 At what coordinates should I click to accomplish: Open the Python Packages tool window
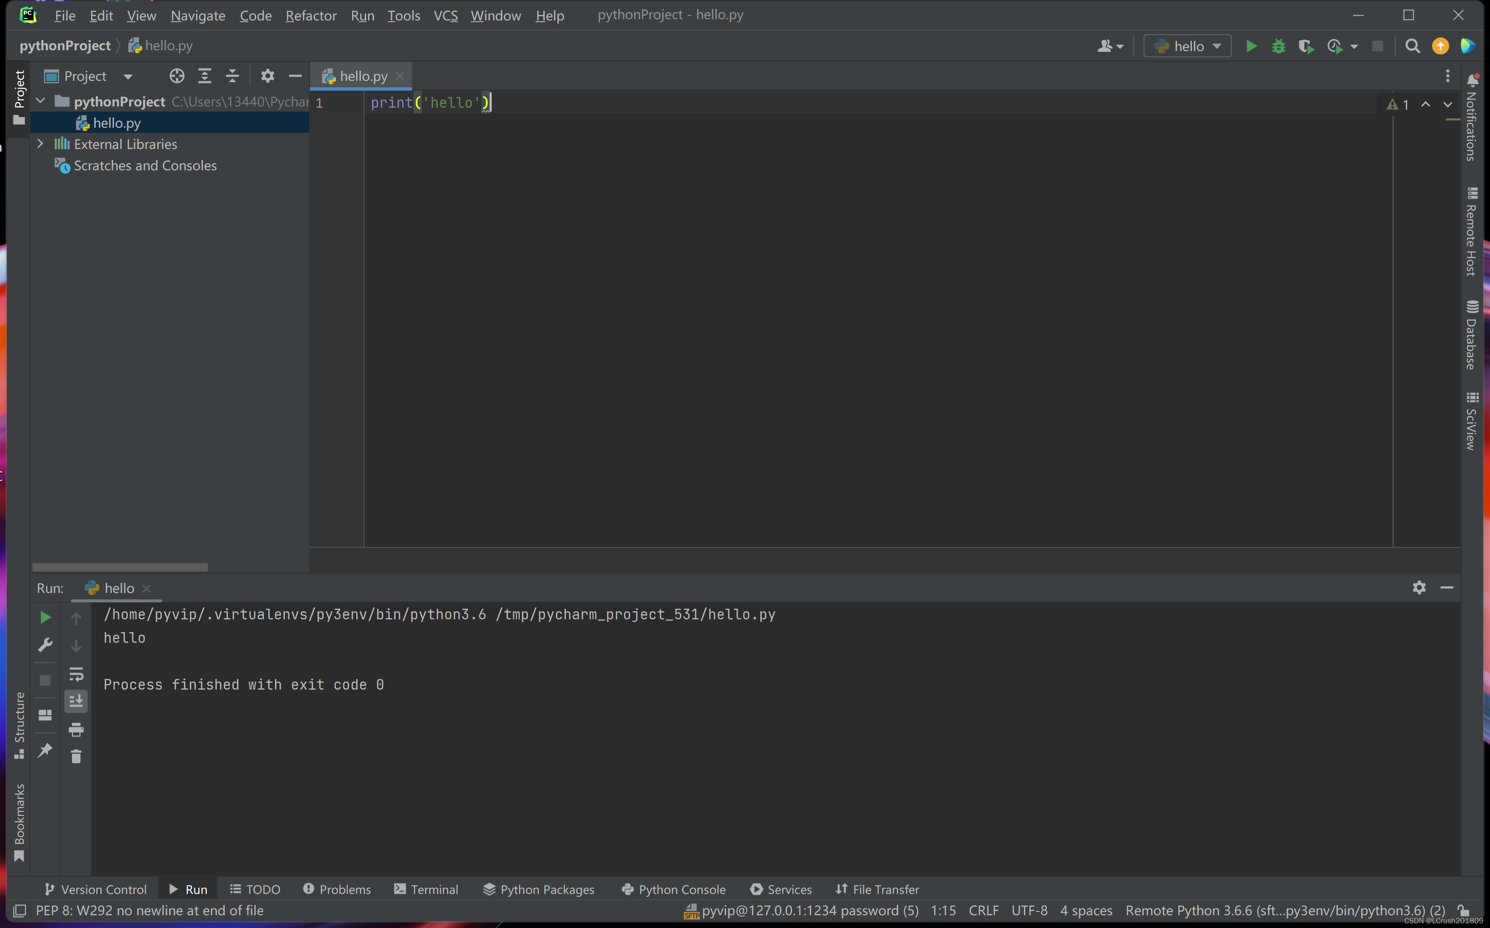tap(546, 889)
